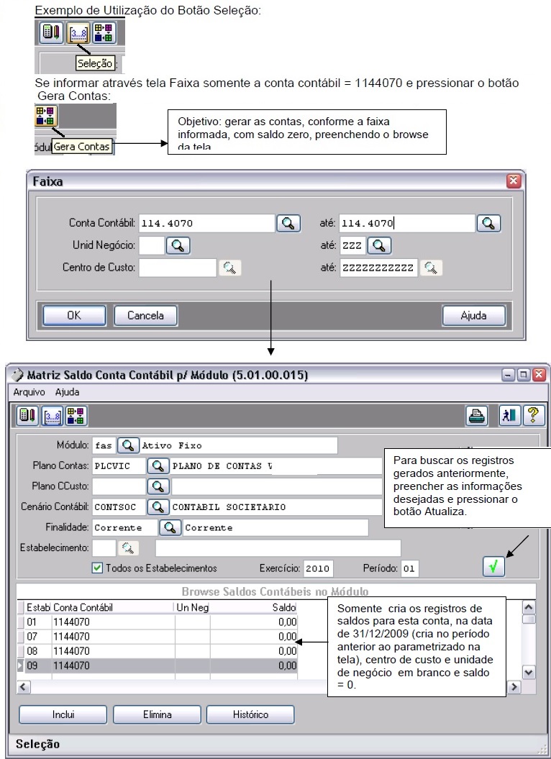The height and width of the screenshot is (759, 551).
Task: Click the Seleção toolbar icon in Matriz Saldo window
Action: pos(52,416)
